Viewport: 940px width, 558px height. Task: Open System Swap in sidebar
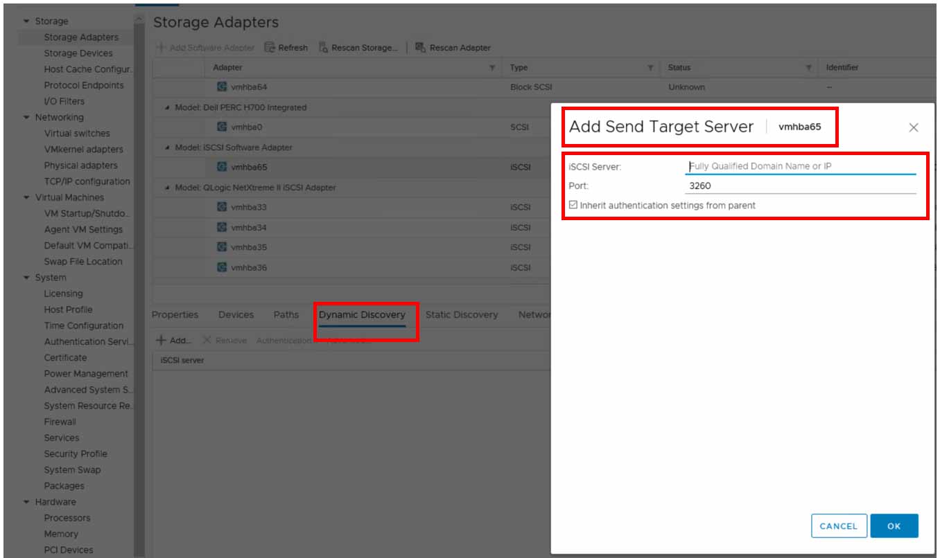[x=72, y=470]
